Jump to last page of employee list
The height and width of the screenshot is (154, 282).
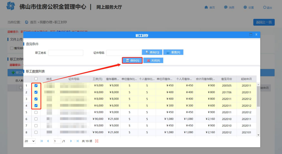click(78, 141)
